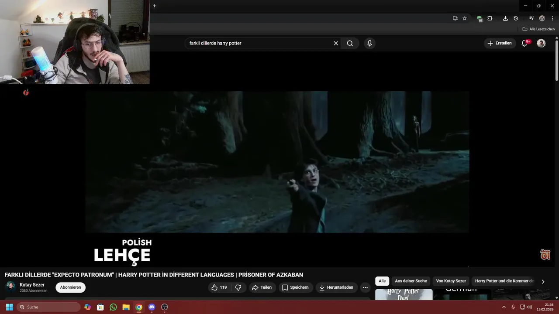559x314 pixels.
Task: Select 'Aus deiner Suche' chip
Action: pos(411,281)
